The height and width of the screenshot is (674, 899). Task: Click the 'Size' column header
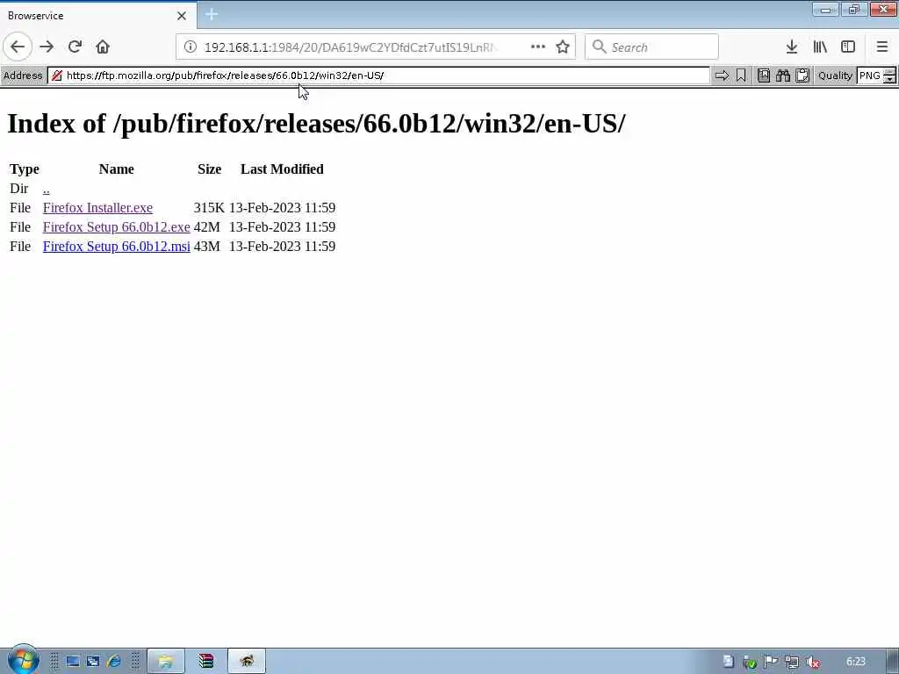pyautogui.click(x=209, y=169)
